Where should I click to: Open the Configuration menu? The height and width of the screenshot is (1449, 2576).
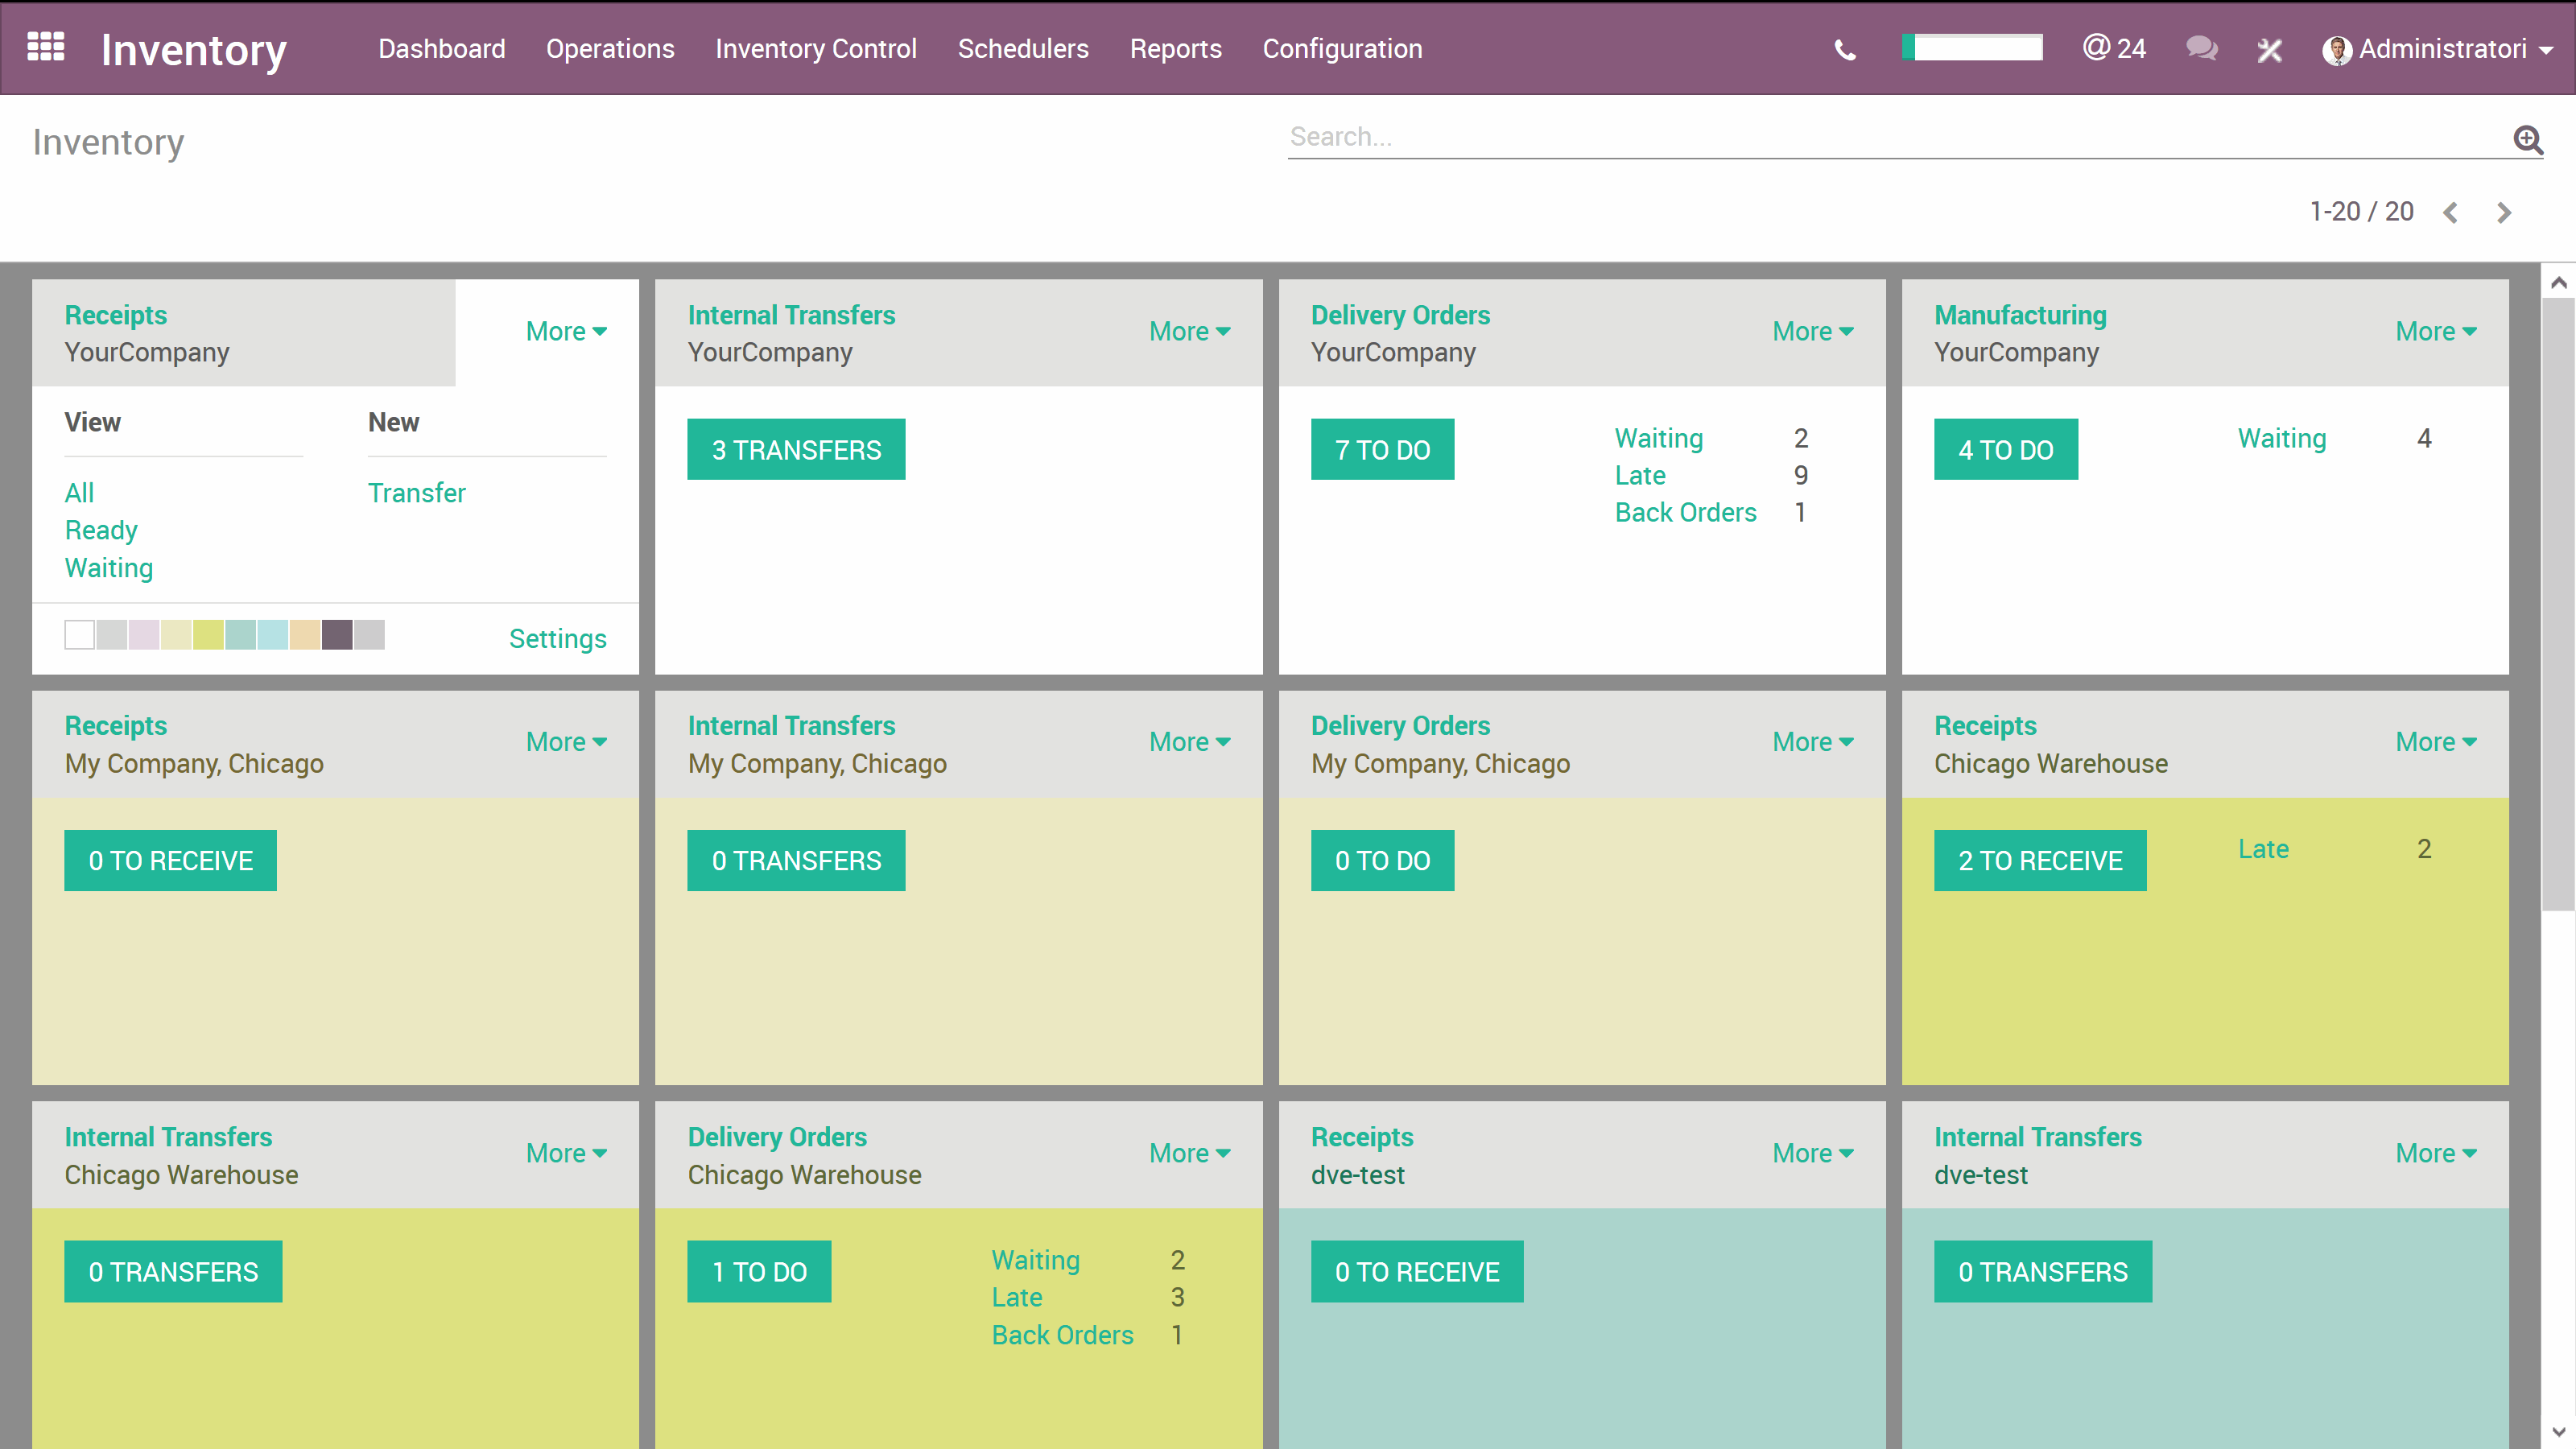tap(1342, 48)
